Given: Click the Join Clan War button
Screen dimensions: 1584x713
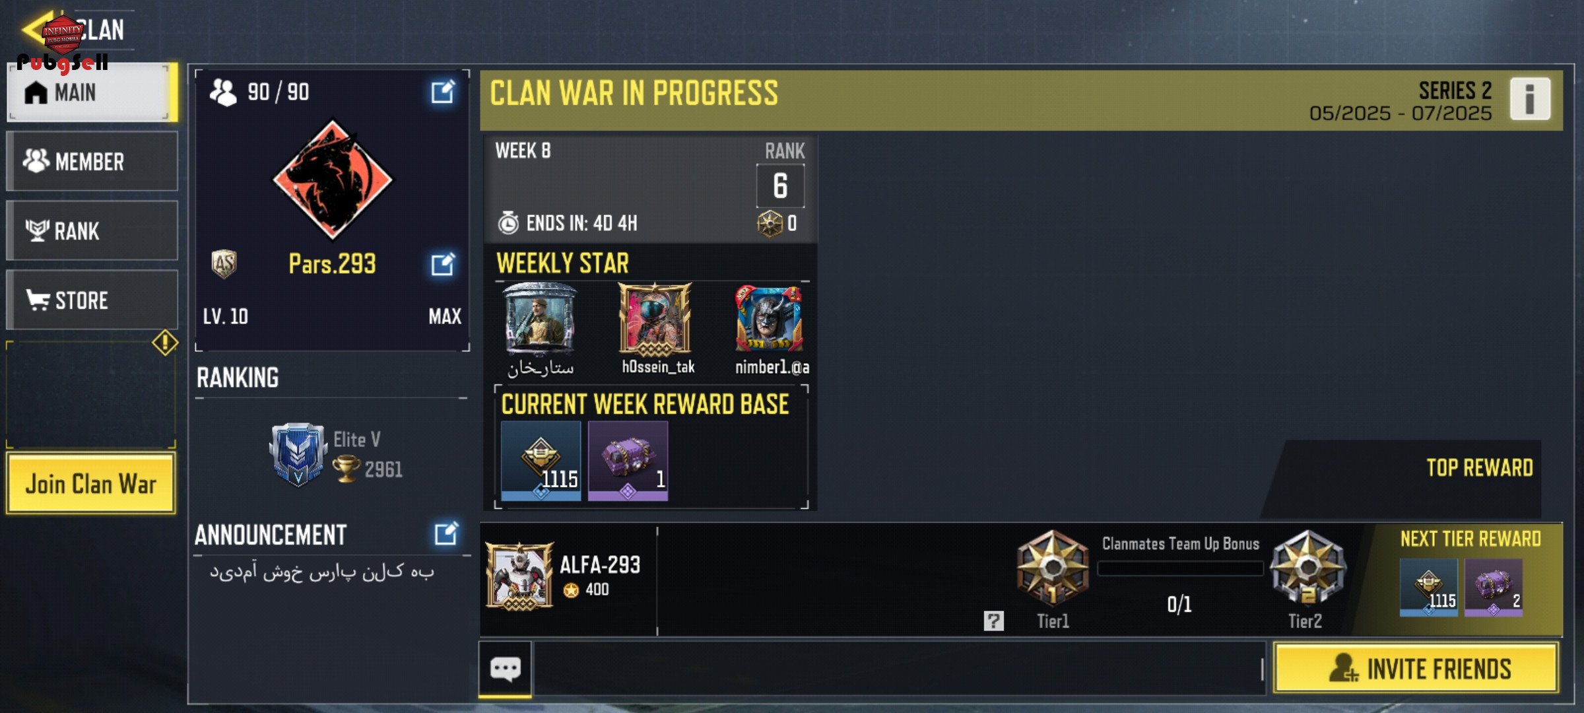Looking at the screenshot, I should tap(91, 483).
